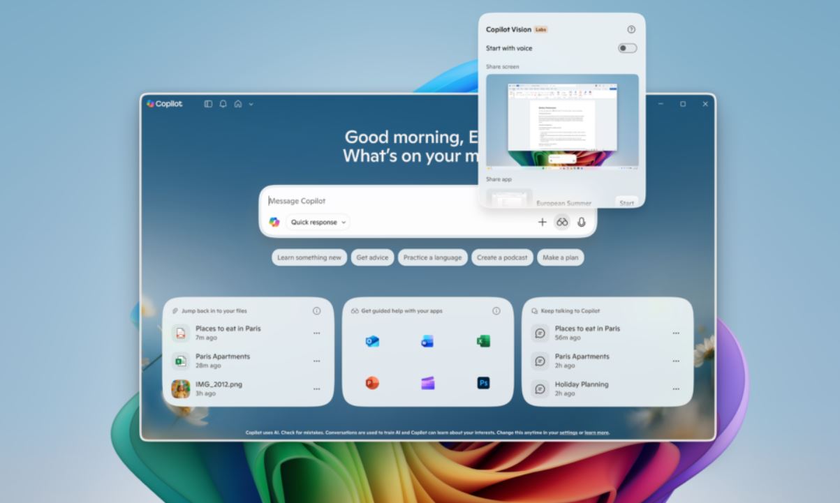840x503 pixels.
Task: Open help icon in Copilot Vision panel
Action: [631, 29]
